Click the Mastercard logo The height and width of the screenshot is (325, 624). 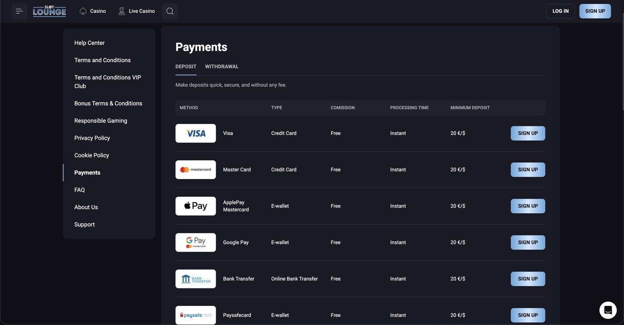click(x=196, y=170)
